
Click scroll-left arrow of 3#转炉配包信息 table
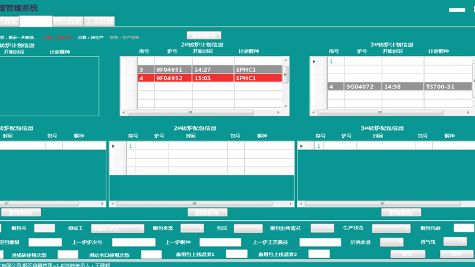(301, 204)
